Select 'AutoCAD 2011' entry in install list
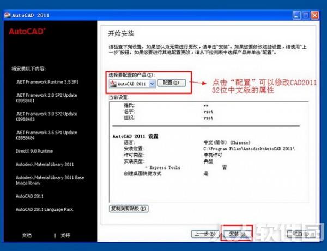327x251 pixels. click(x=29, y=196)
